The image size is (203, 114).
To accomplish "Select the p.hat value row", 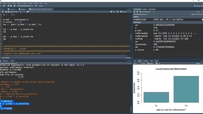I will coord(168,30).
